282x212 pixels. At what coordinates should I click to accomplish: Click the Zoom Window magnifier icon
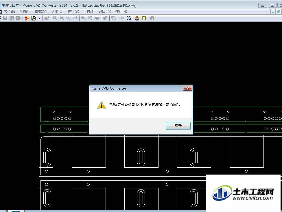[x=68, y=18]
